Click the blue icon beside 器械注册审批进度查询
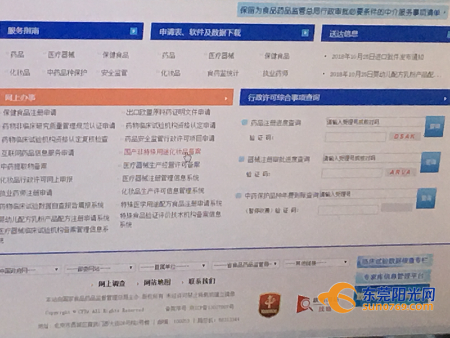 click(x=241, y=158)
